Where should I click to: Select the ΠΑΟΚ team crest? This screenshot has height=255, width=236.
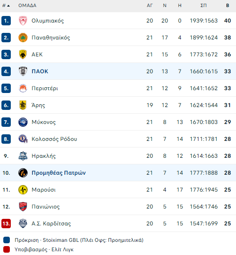(x=23, y=71)
